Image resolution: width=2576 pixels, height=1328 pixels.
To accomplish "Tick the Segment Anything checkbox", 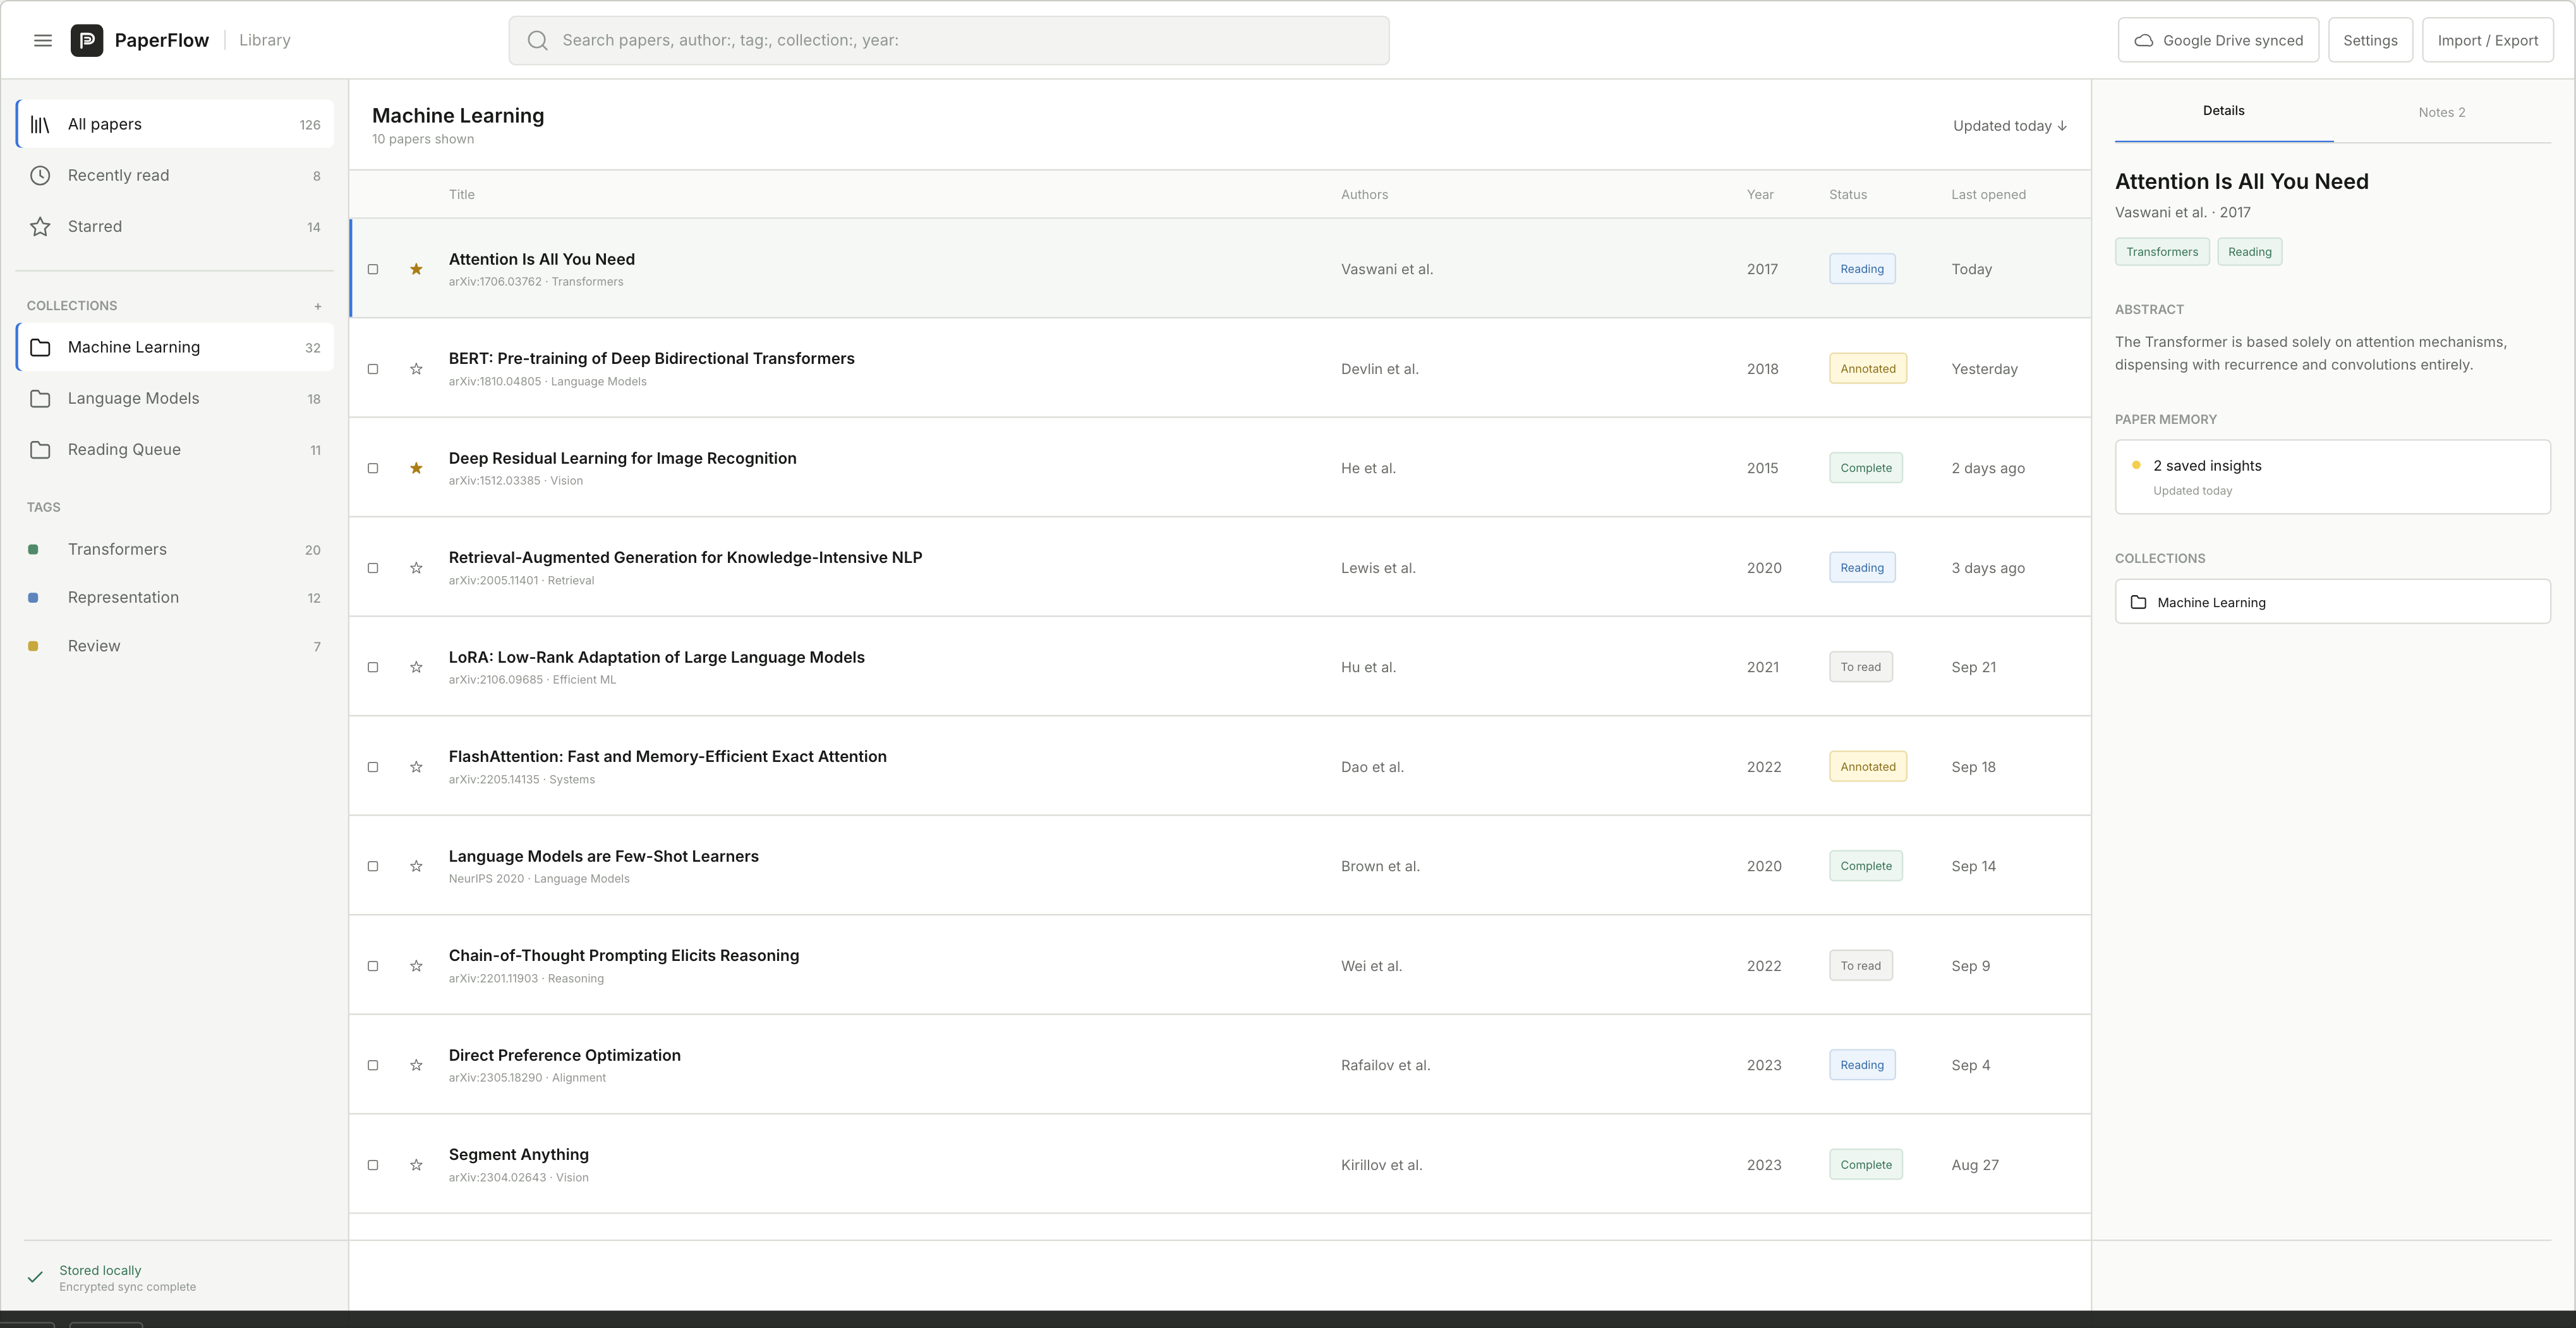I will [x=373, y=1165].
